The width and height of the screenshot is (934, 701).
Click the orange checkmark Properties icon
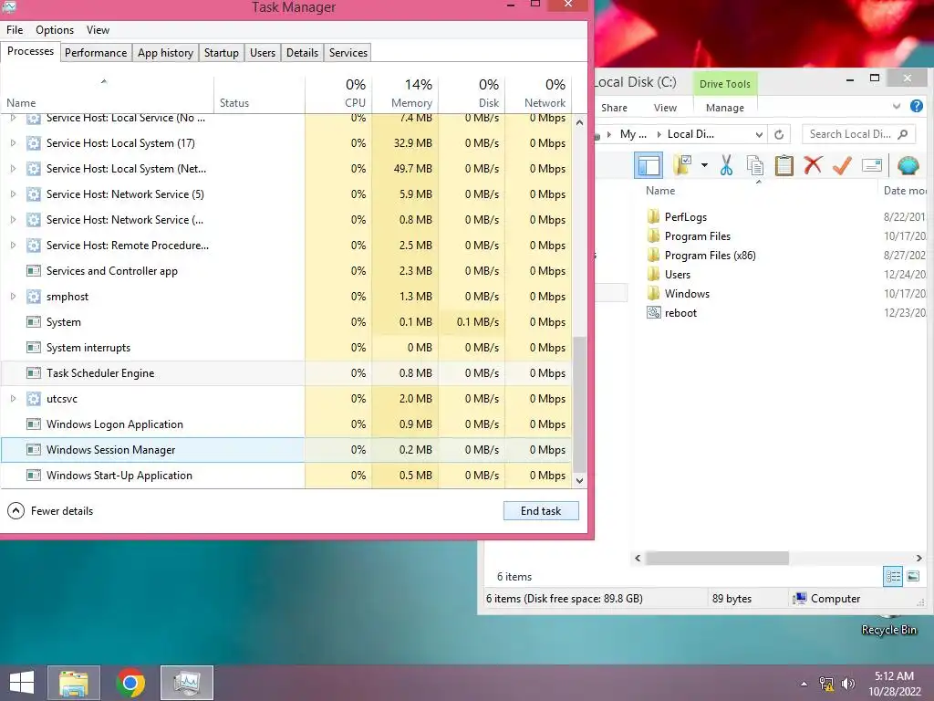(x=842, y=165)
